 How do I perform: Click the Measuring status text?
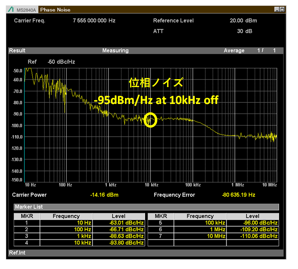115,50
